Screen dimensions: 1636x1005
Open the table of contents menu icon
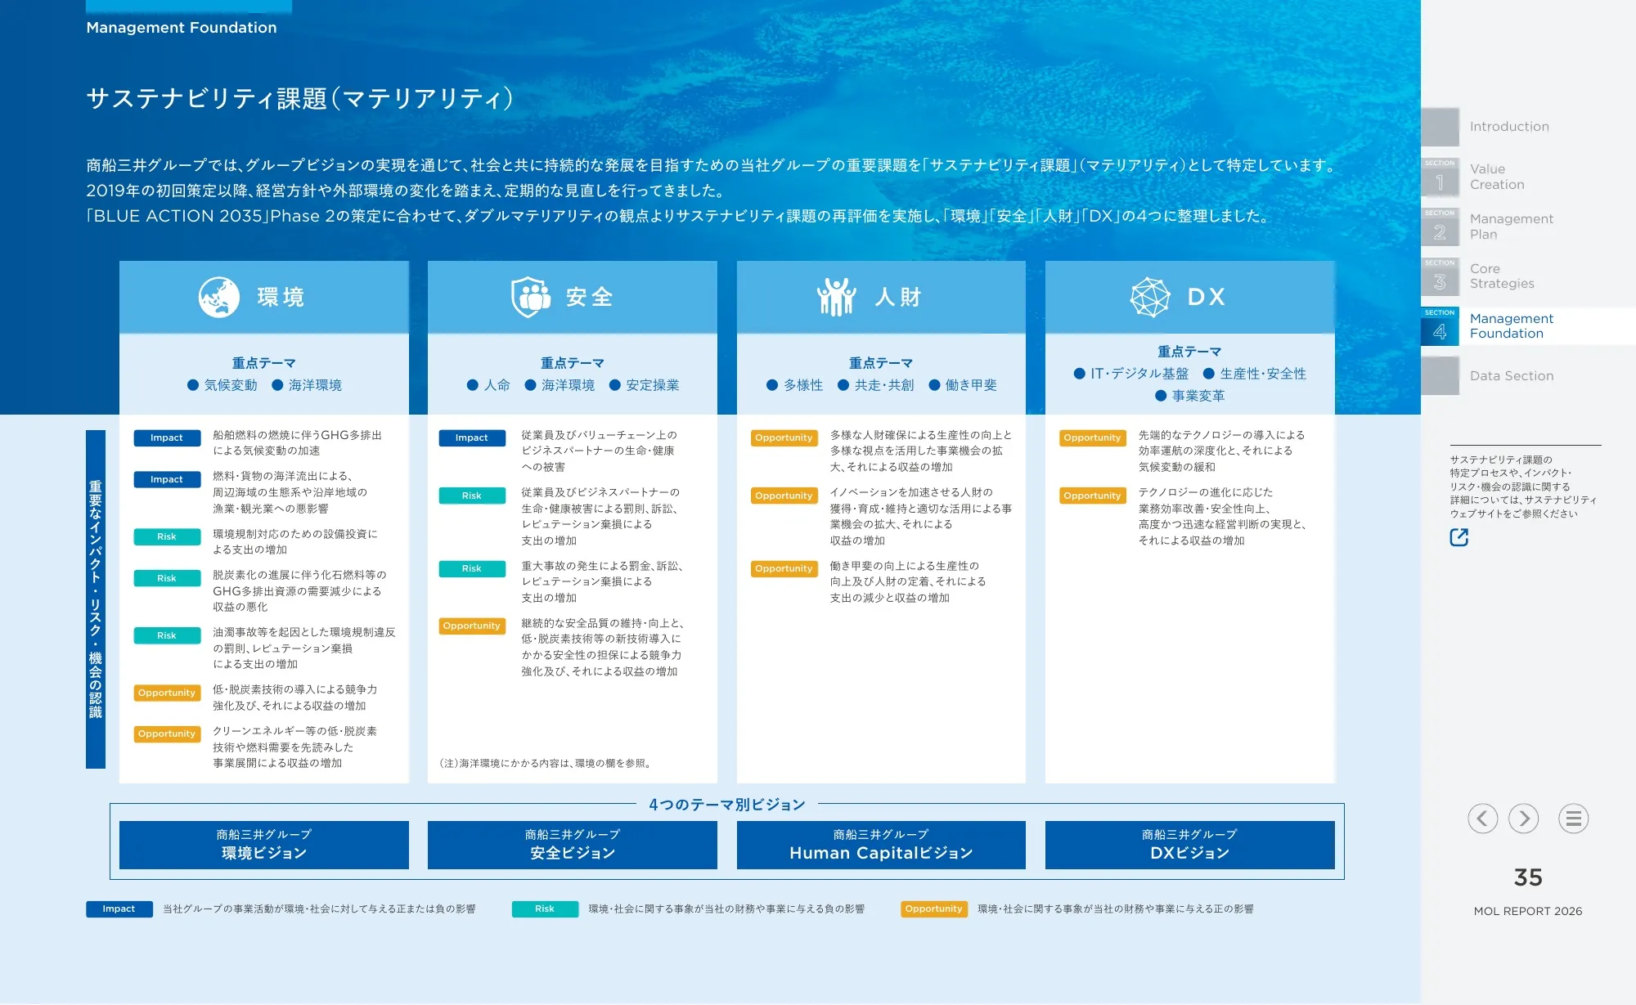[x=1573, y=819]
